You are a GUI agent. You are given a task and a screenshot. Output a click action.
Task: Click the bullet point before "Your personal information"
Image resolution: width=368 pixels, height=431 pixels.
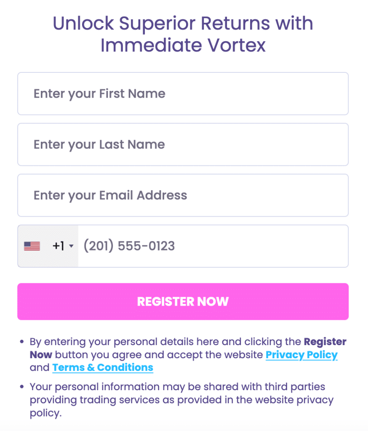[x=22, y=386]
